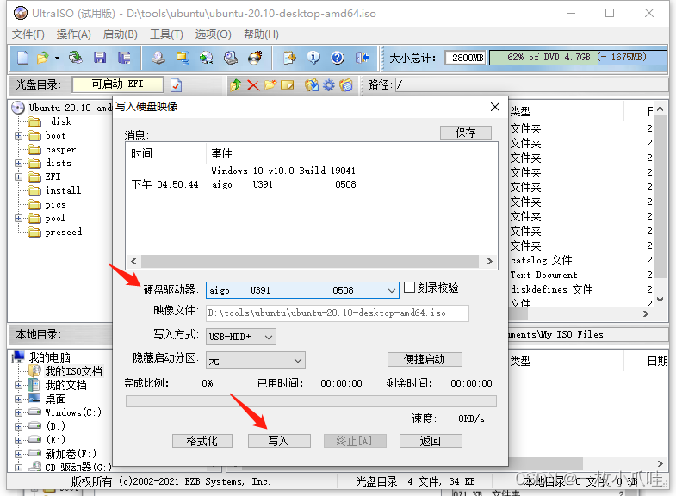676x496 pixels.
Task: Select the pics folder in tree
Action: point(56,204)
